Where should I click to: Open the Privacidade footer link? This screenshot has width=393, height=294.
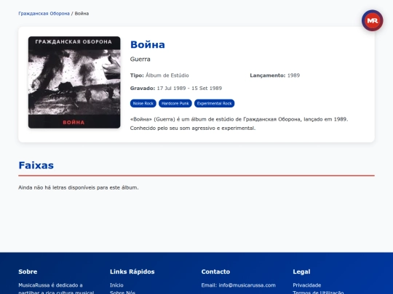pyautogui.click(x=307, y=285)
